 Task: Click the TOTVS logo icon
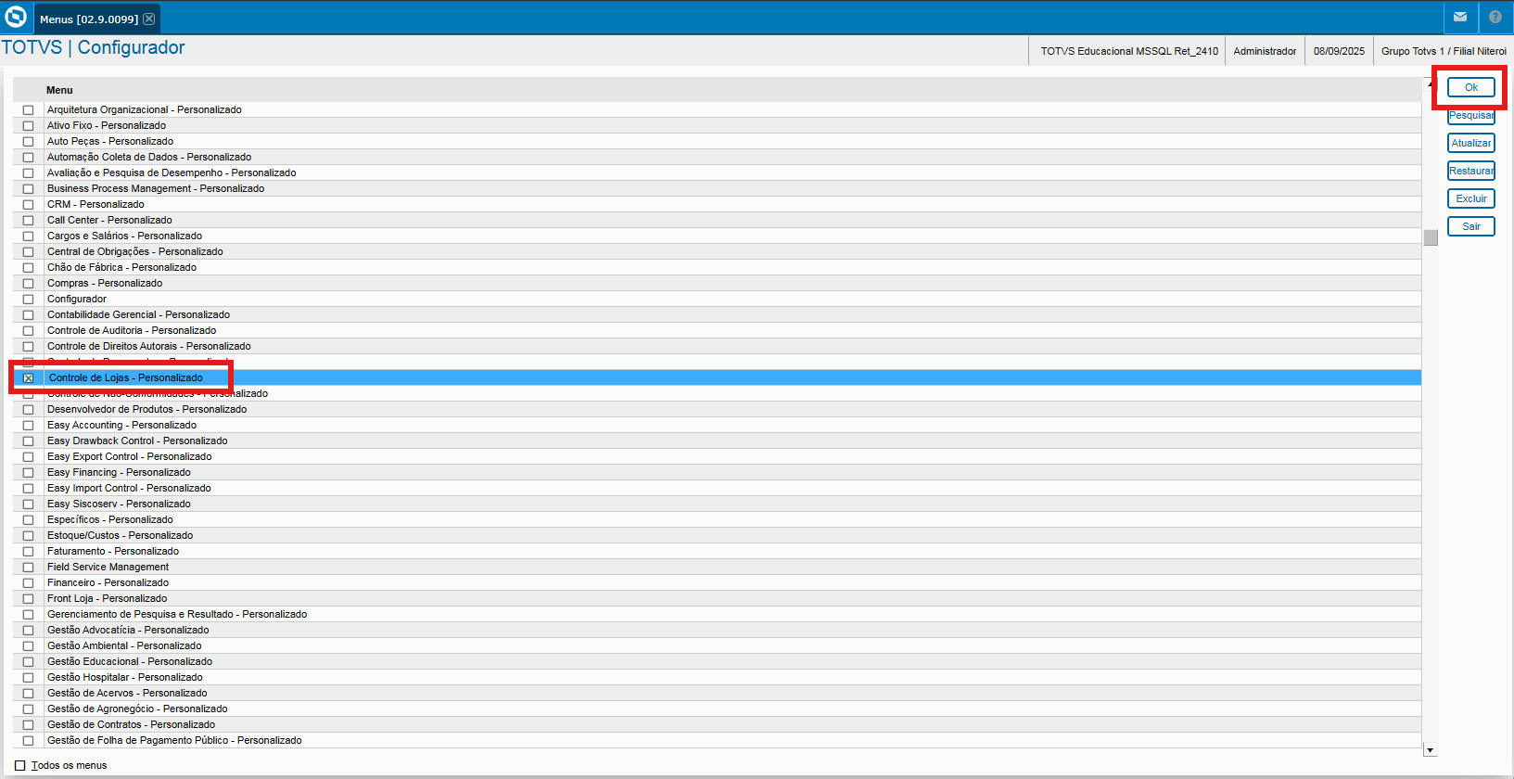(x=16, y=17)
